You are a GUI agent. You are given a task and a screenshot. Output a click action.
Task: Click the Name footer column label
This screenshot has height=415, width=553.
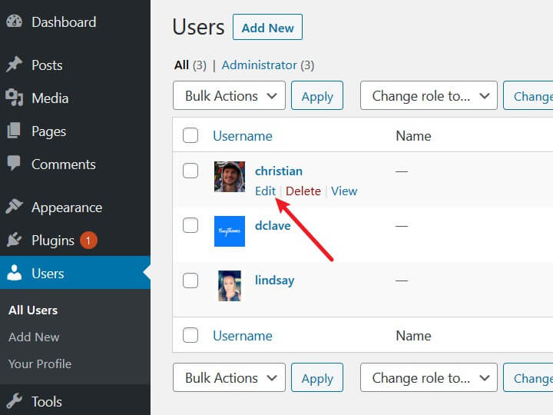tap(413, 336)
